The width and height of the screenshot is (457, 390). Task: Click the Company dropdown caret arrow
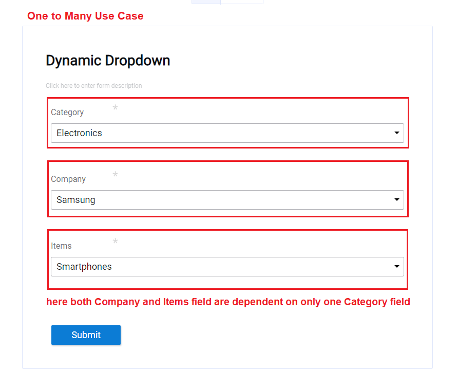(x=396, y=200)
